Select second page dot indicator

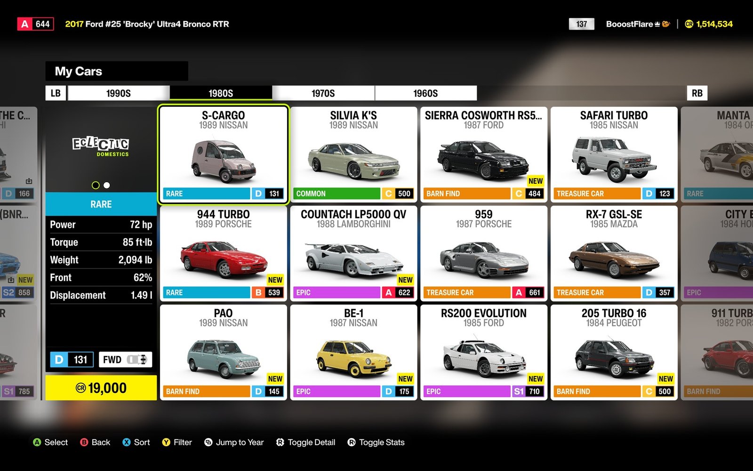pyautogui.click(x=107, y=185)
